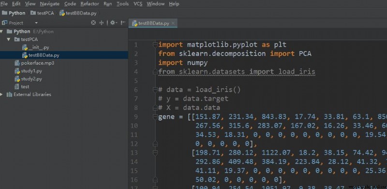387x189 pixels.
Task: Click the pokerface.mp3 file icon
Action: point(17,63)
